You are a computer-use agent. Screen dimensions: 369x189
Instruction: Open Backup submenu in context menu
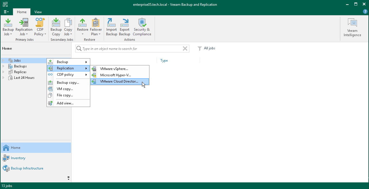(68, 62)
